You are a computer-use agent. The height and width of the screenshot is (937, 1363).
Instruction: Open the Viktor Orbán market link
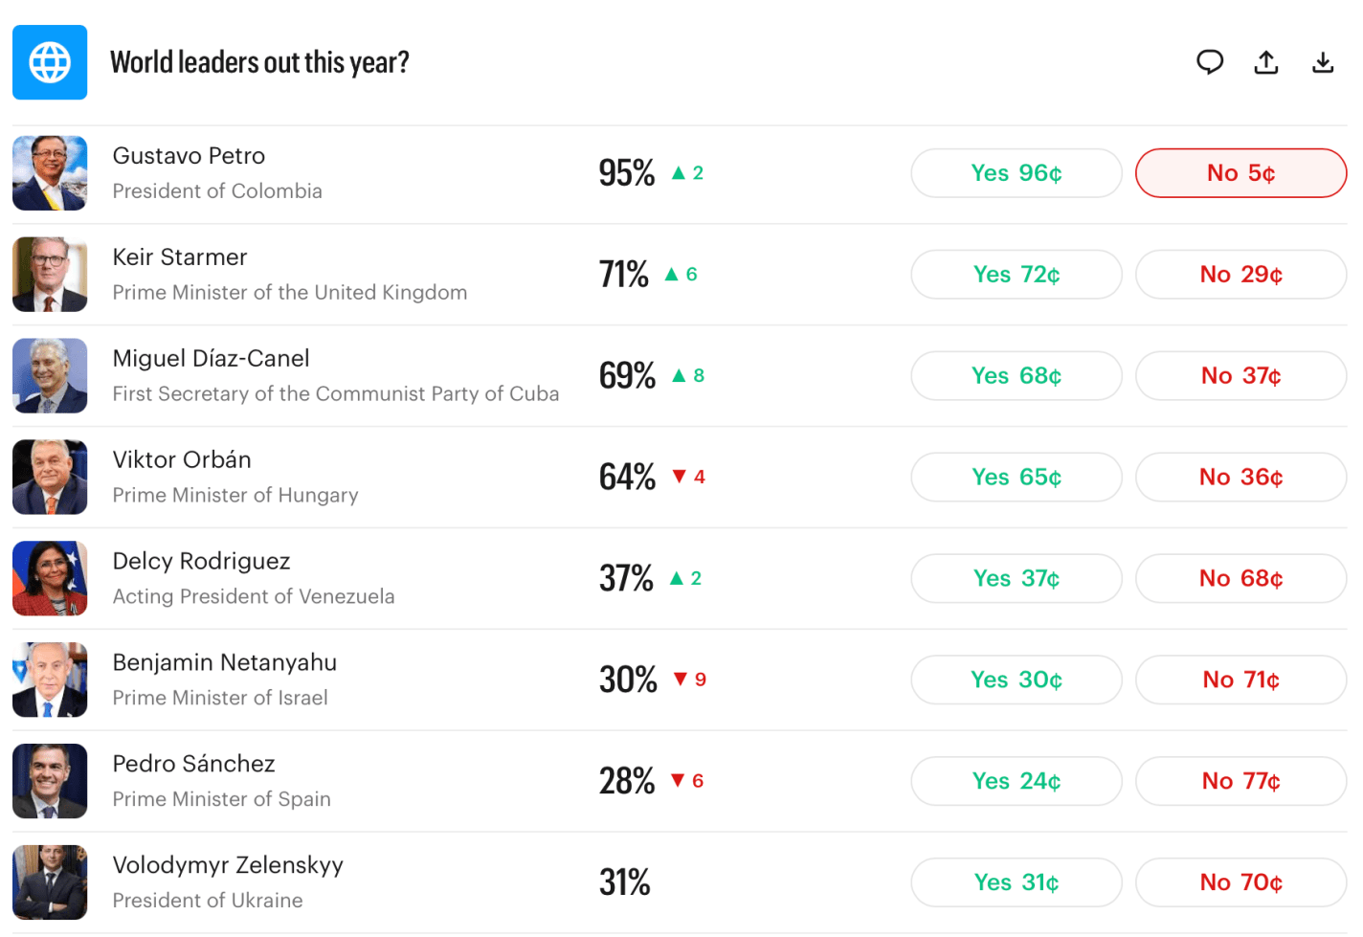click(182, 460)
